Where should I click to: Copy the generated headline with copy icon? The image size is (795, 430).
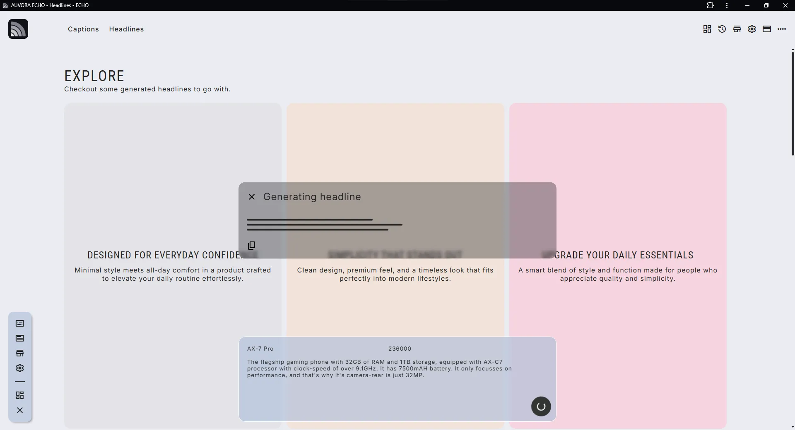[x=251, y=246]
